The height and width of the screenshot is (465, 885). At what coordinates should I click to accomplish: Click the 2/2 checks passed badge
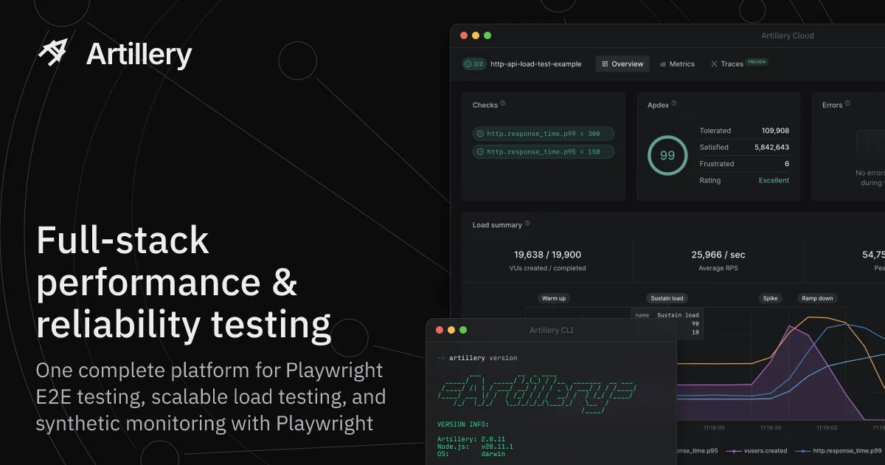point(474,64)
